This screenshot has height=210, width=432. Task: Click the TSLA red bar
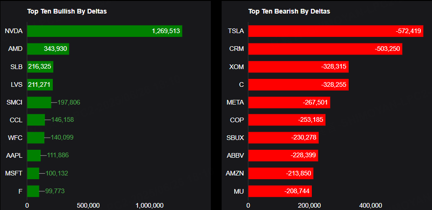click(336, 31)
